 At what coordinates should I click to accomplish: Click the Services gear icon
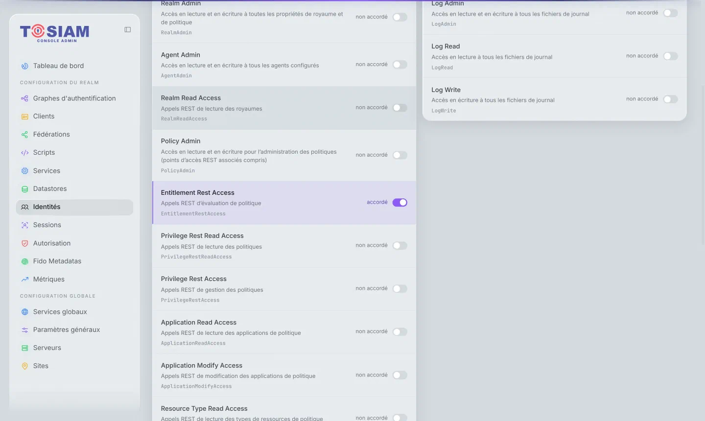point(25,171)
